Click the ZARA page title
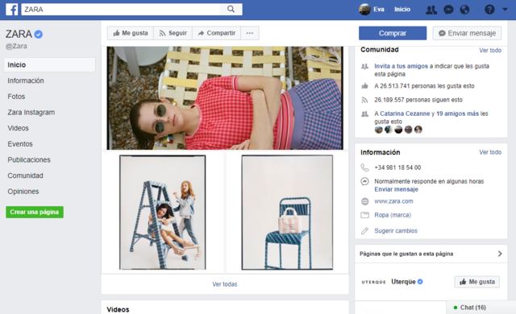Viewport: 516px width, 314px height. [19, 34]
